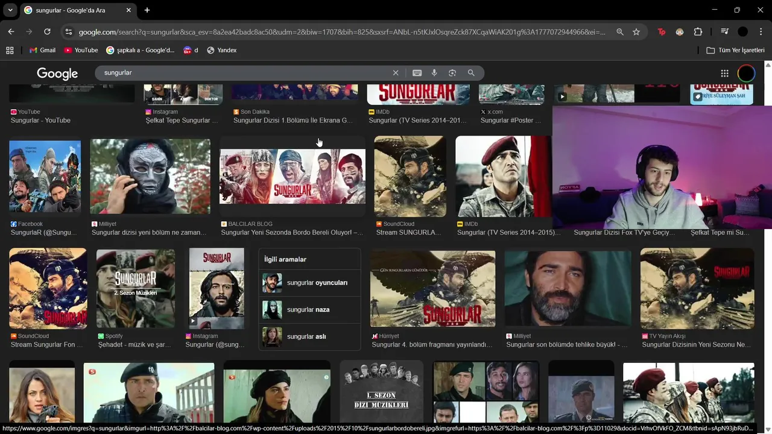Go to Google home via logo
Image resolution: width=772 pixels, height=434 pixels.
57,74
